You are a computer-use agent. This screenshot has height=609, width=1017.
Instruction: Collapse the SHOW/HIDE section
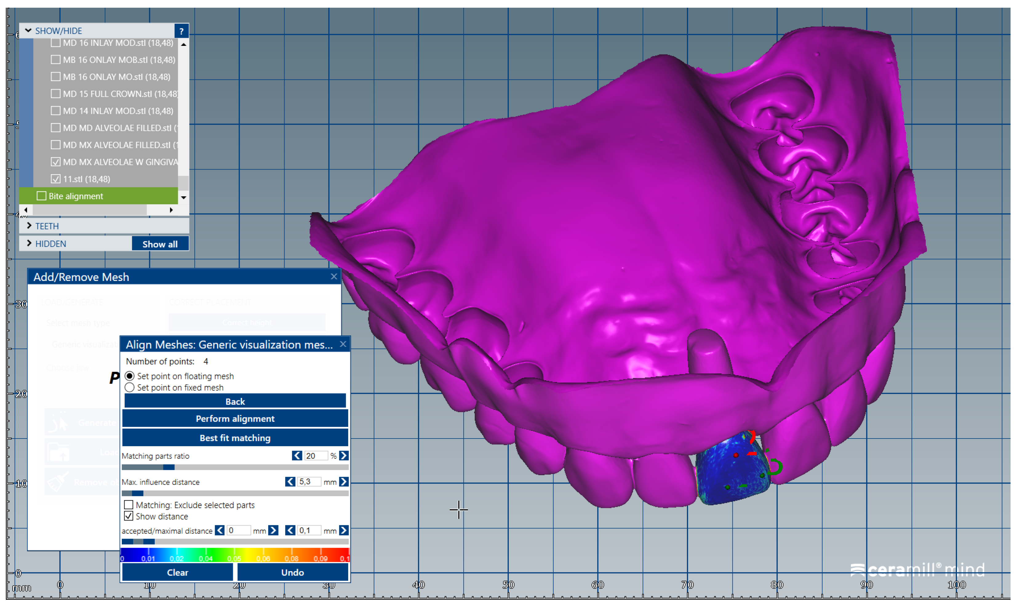tap(28, 31)
